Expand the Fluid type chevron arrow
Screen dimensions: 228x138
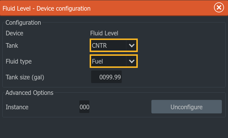(131, 61)
